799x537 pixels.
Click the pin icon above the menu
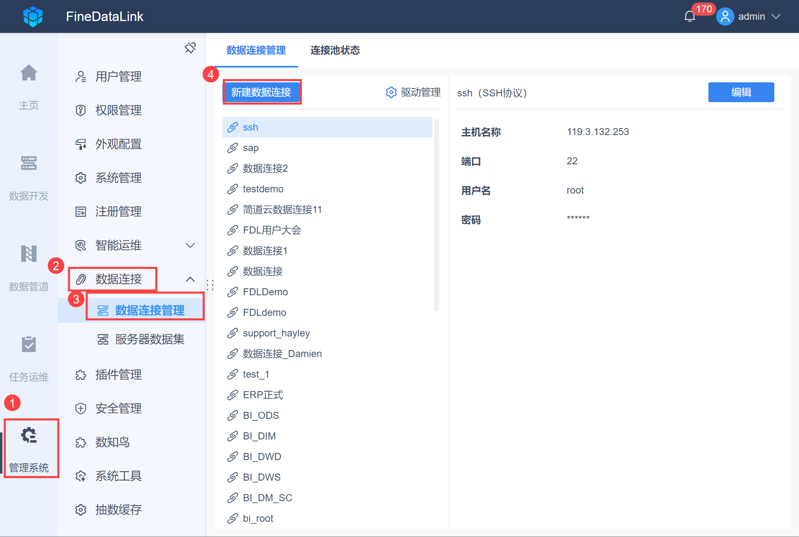[x=190, y=48]
